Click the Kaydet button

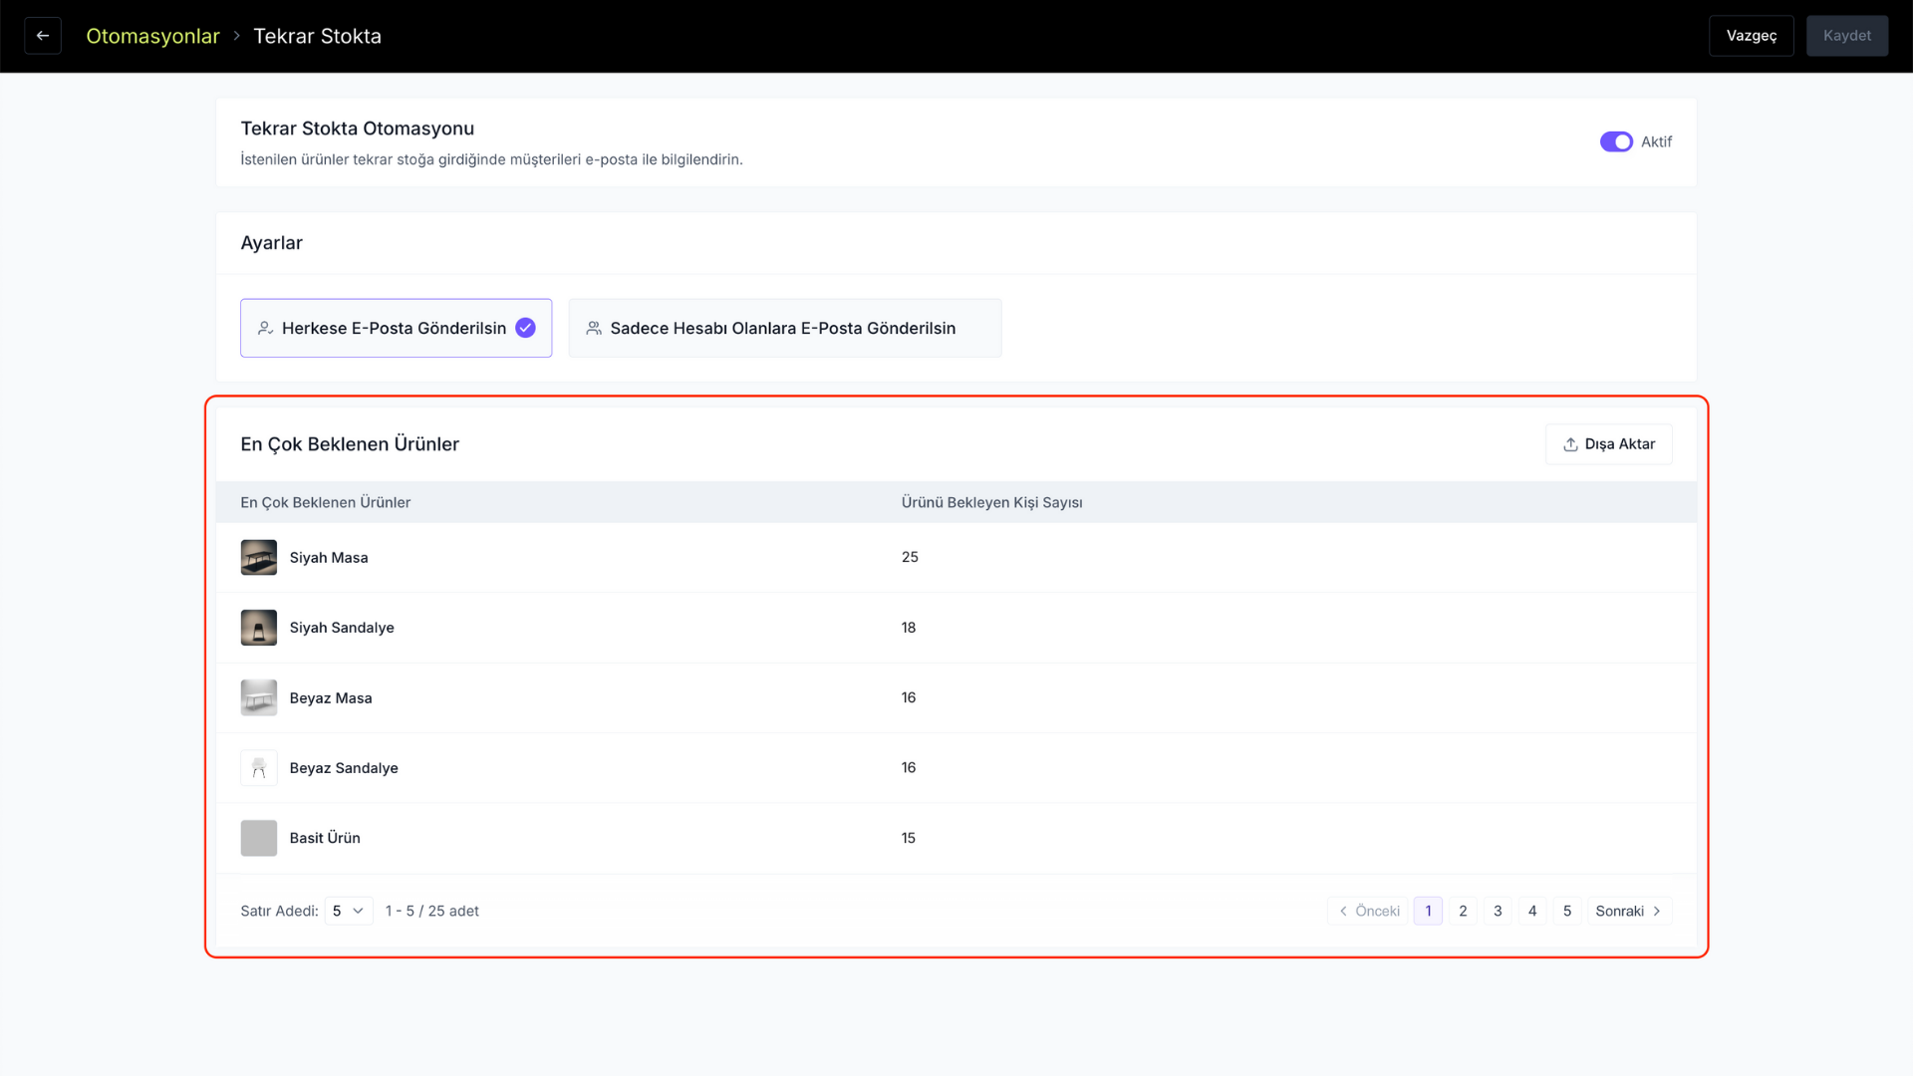1846,36
